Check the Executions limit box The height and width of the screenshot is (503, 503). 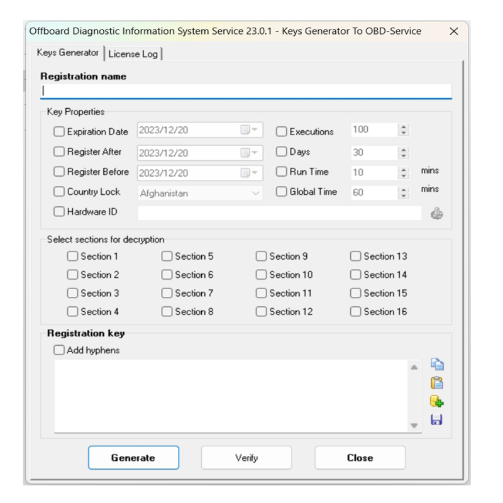(x=281, y=131)
